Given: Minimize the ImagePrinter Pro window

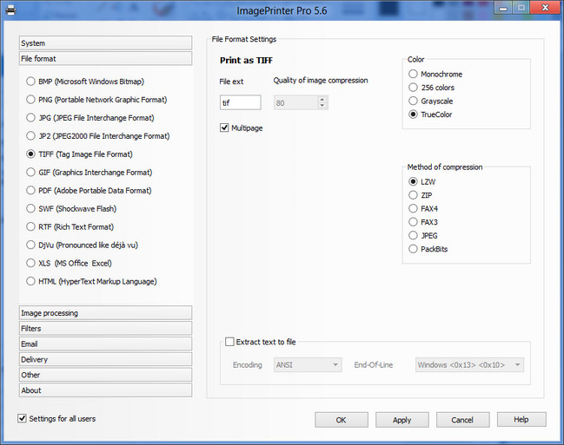Looking at the screenshot, I should [503, 8].
